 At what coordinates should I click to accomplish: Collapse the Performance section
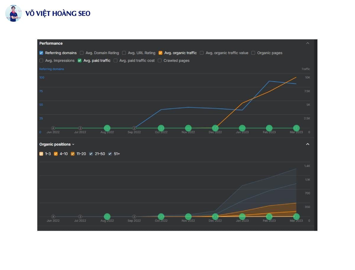[307, 43]
